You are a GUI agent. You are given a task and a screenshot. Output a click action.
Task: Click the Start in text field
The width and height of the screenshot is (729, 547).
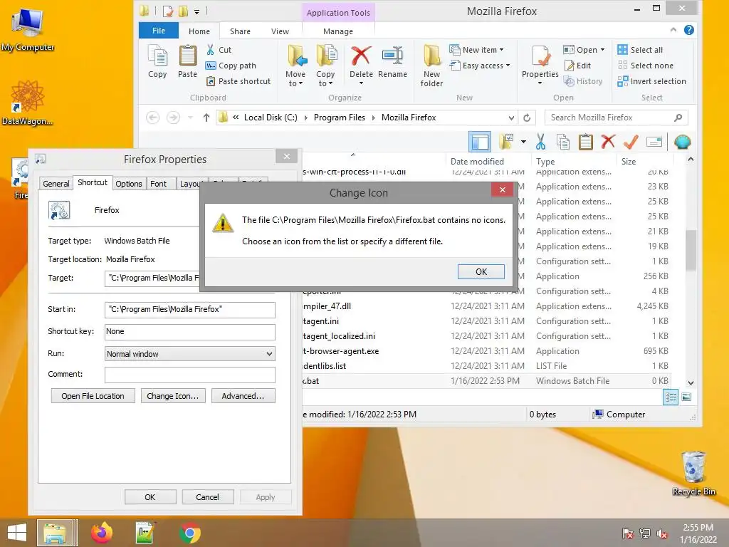(x=189, y=309)
